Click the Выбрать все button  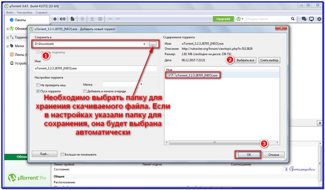245,60
